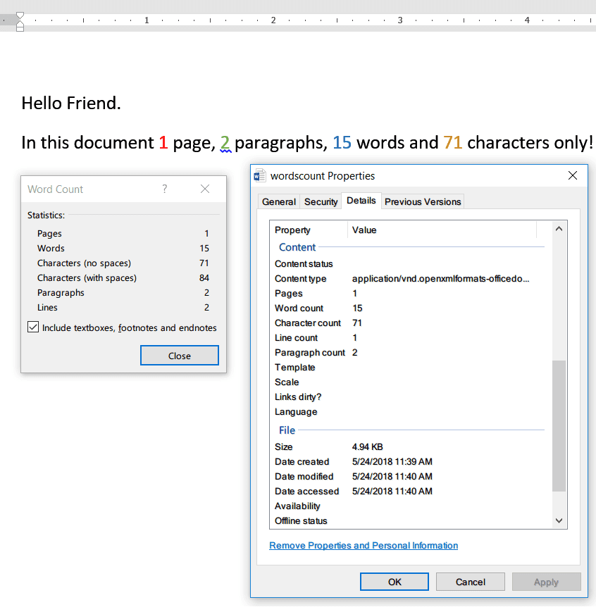596x607 pixels.
Task: Click the scroll-up arrow in the Details list
Action: click(559, 227)
